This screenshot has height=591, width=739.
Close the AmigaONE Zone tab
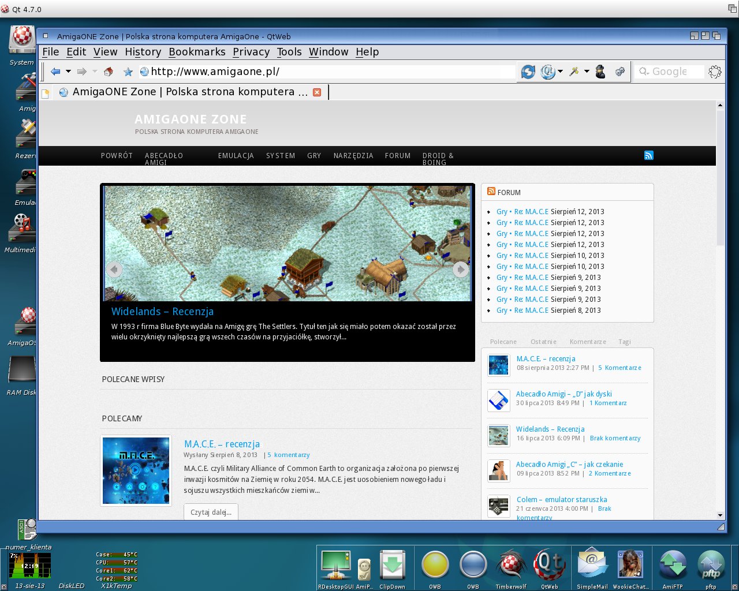point(317,92)
